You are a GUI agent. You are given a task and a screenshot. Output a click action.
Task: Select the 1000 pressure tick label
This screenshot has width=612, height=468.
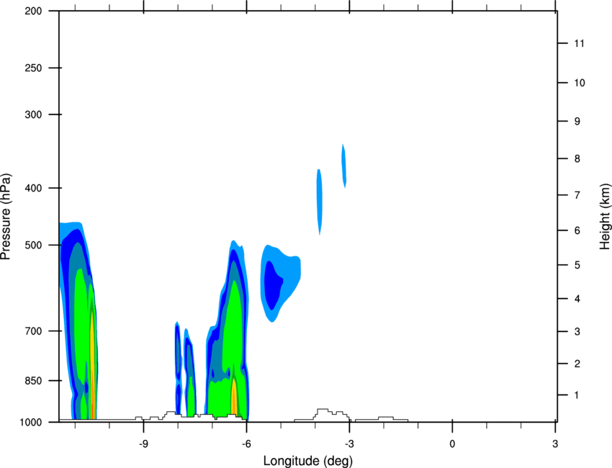[30, 423]
